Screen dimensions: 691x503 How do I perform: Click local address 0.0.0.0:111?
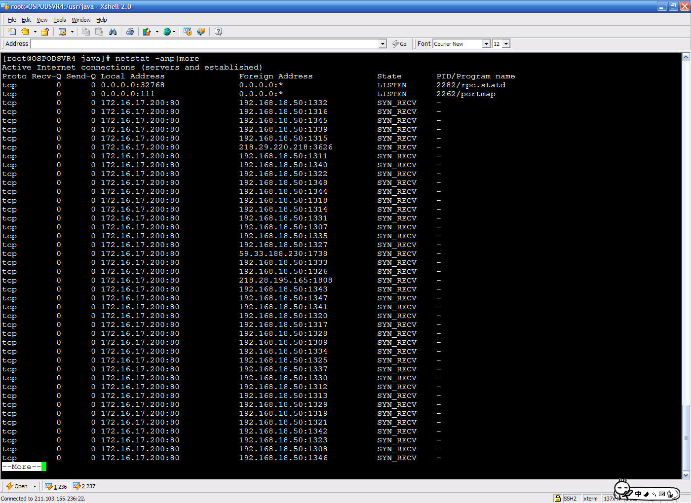[128, 94]
